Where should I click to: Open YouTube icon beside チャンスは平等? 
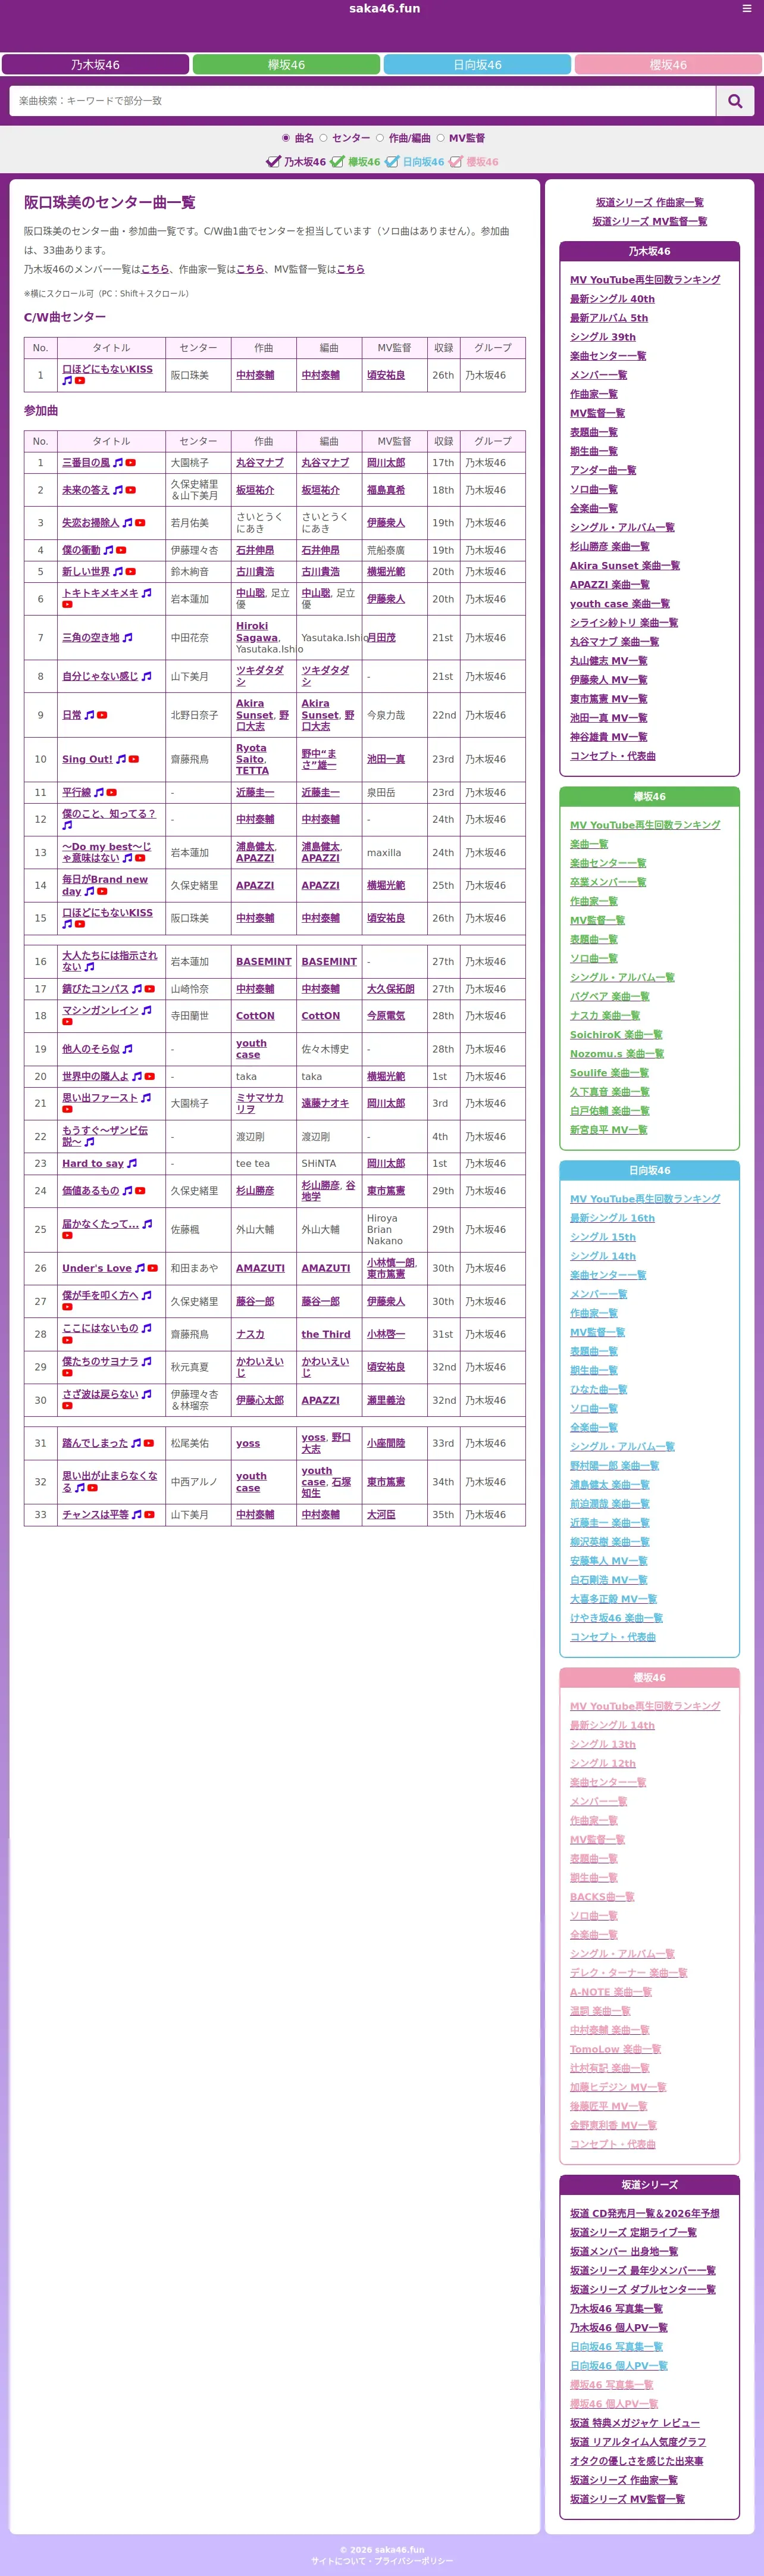coord(150,1515)
